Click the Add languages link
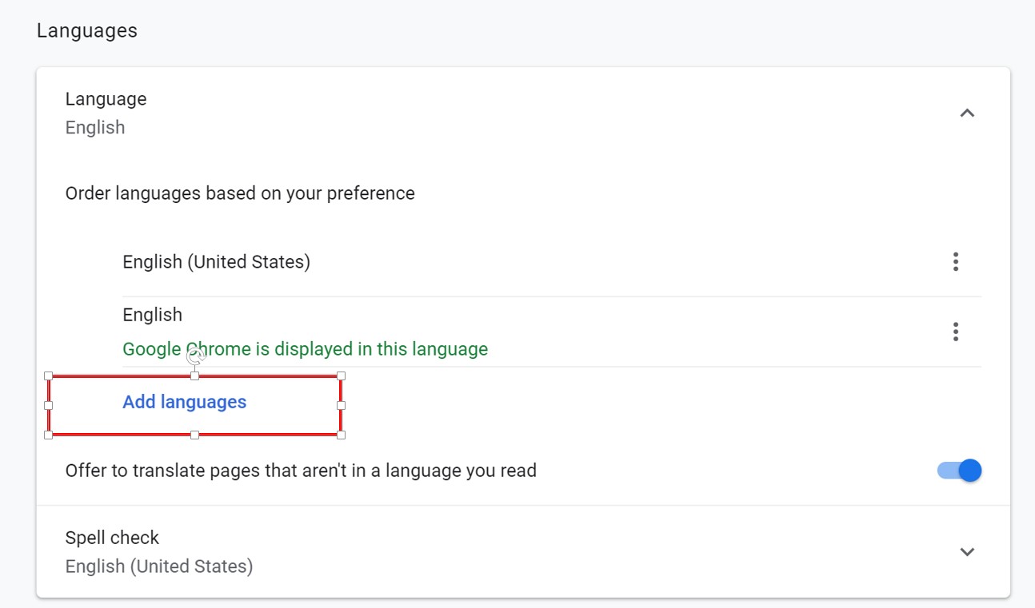1035x608 pixels. pos(185,402)
